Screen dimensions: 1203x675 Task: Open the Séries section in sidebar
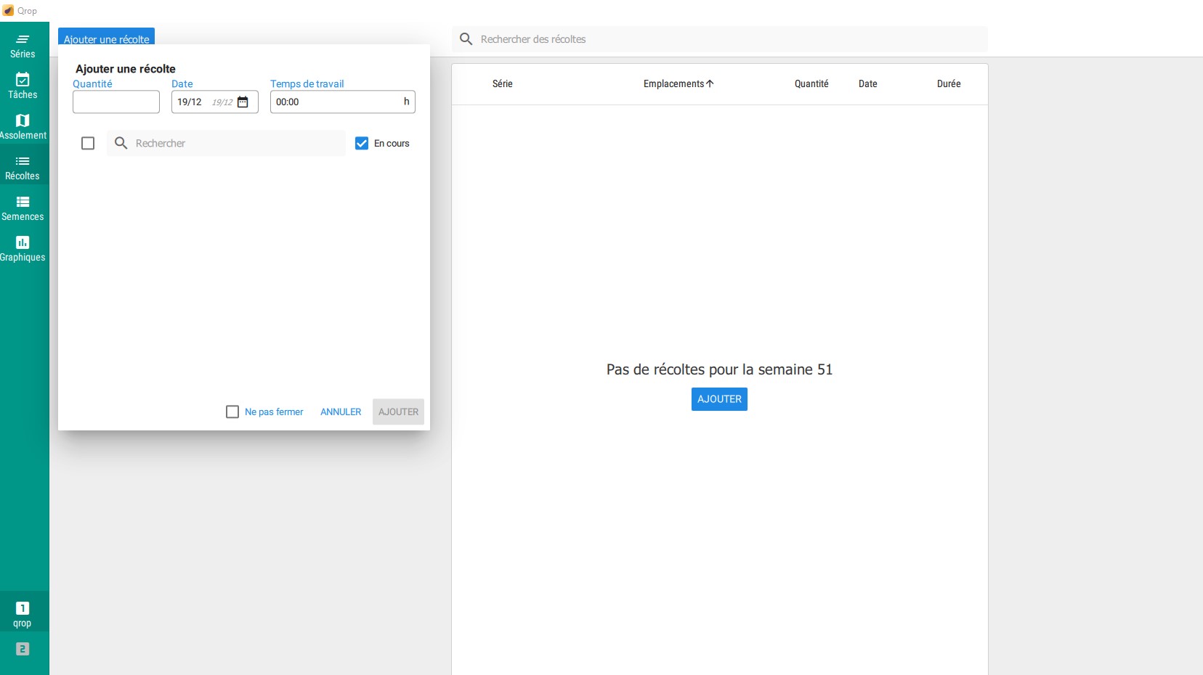pyautogui.click(x=23, y=45)
